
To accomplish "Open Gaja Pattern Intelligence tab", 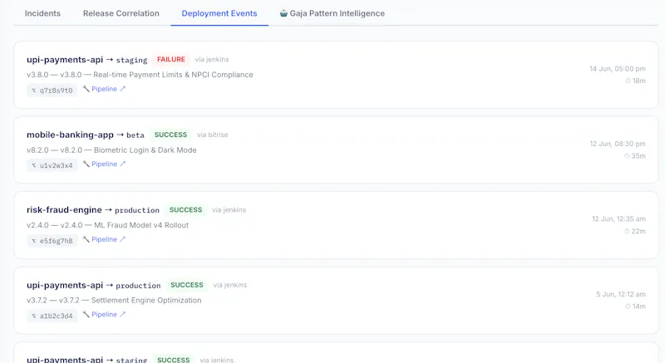I will pos(332,13).
